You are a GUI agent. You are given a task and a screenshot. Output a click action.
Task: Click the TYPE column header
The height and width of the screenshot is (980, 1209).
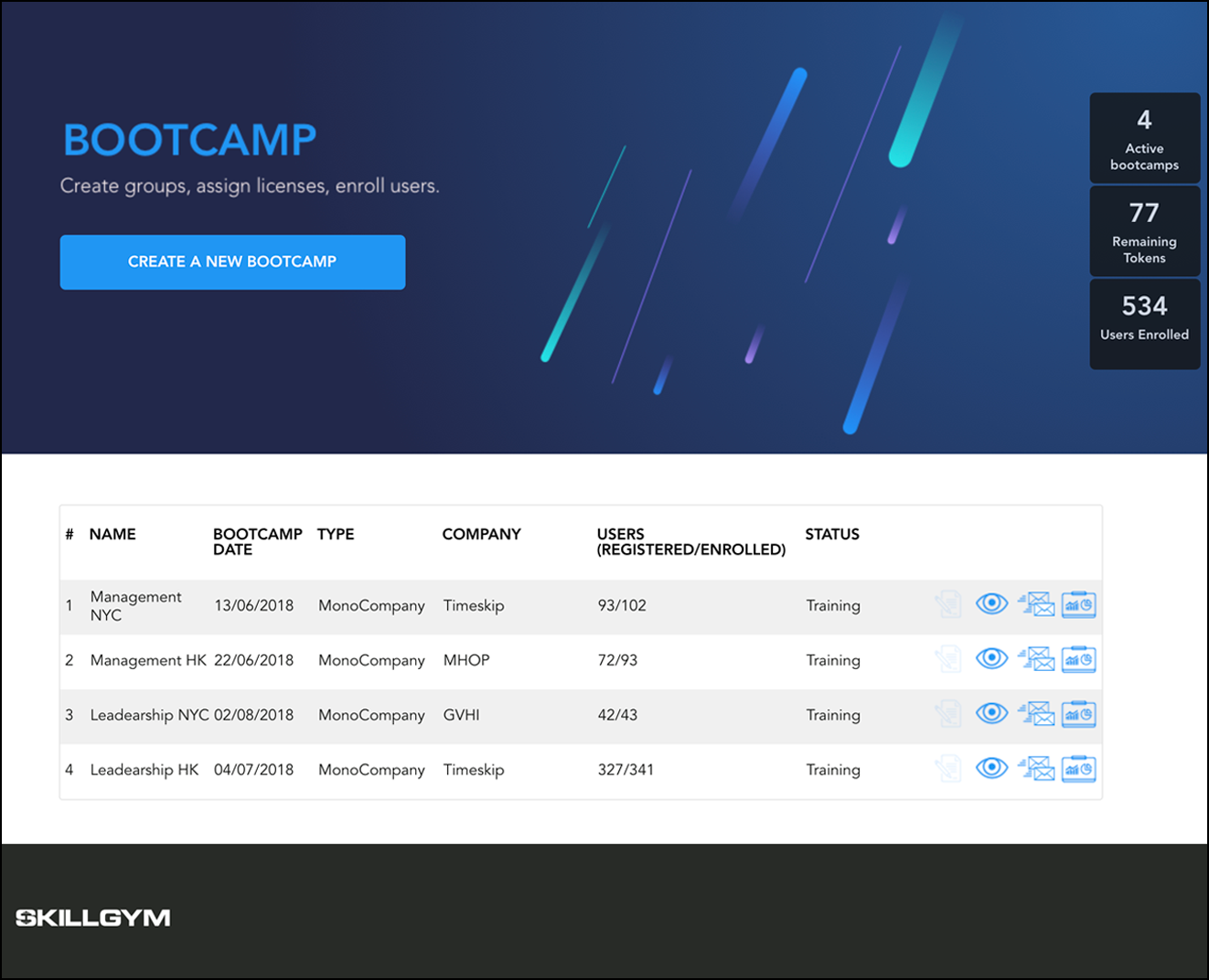click(336, 535)
